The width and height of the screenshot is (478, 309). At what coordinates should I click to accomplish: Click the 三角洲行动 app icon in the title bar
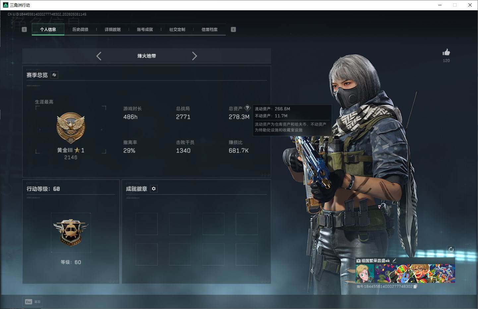[5, 5]
